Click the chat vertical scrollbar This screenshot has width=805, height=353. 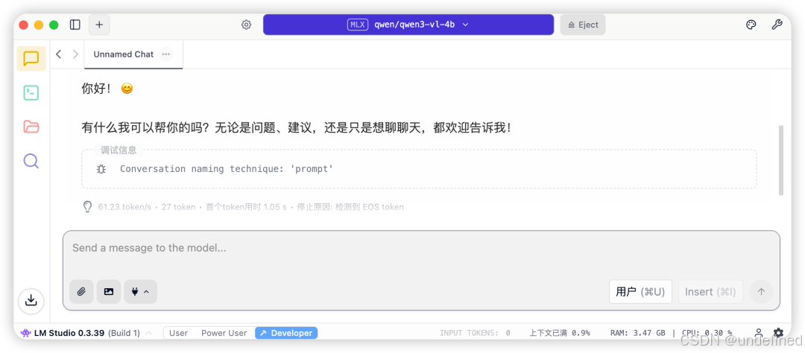tap(781, 160)
